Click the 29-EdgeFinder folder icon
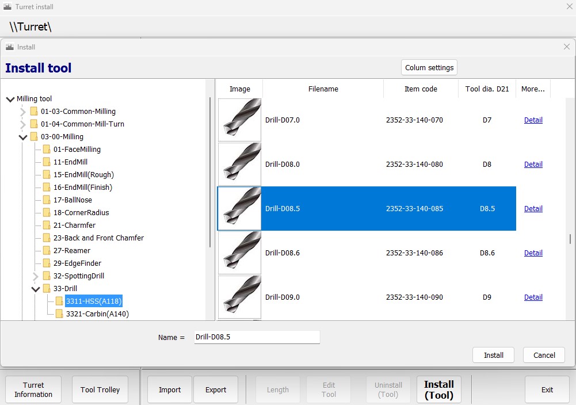576x405 pixels. [x=47, y=263]
